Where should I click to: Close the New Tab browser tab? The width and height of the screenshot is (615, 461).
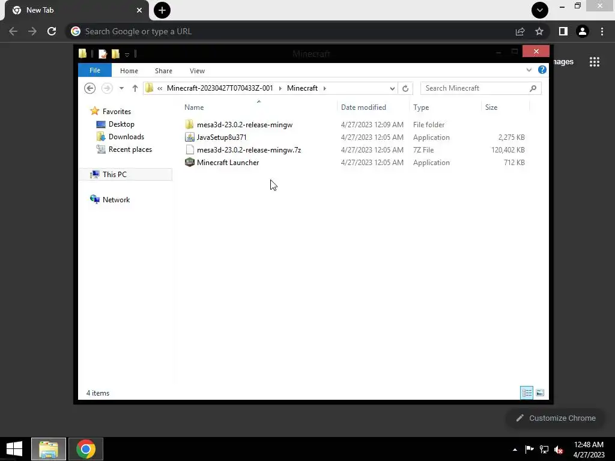139,10
